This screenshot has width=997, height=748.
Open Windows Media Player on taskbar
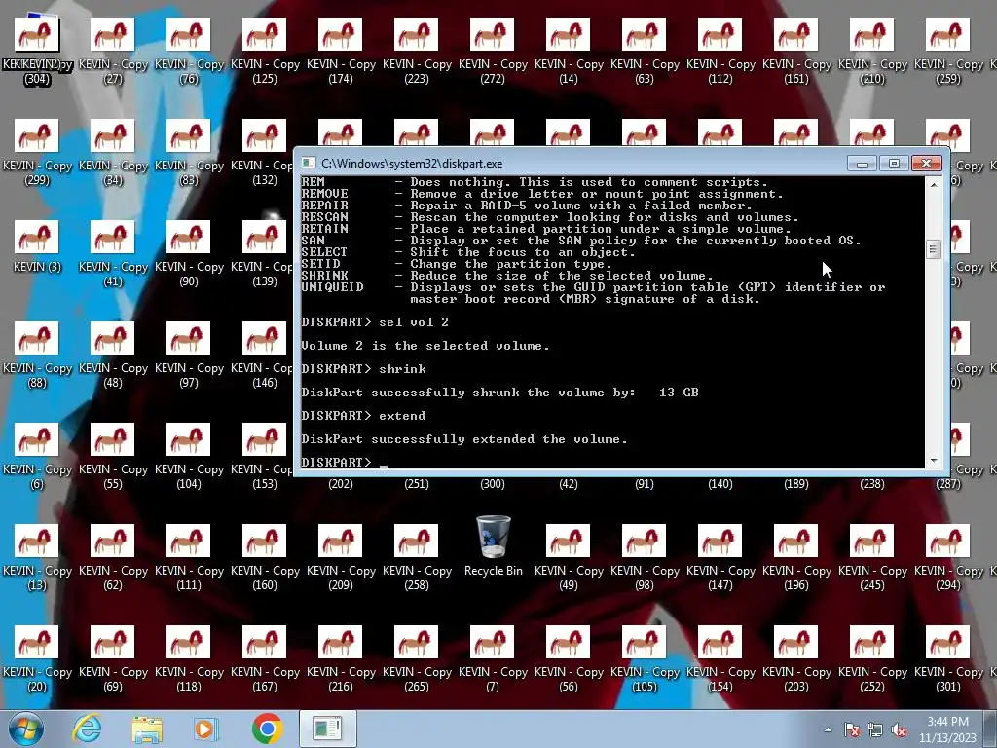[205, 729]
